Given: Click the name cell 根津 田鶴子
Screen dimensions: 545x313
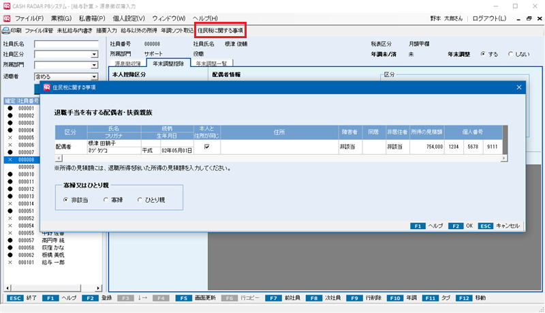Looking at the screenshot, I should click(114, 143).
